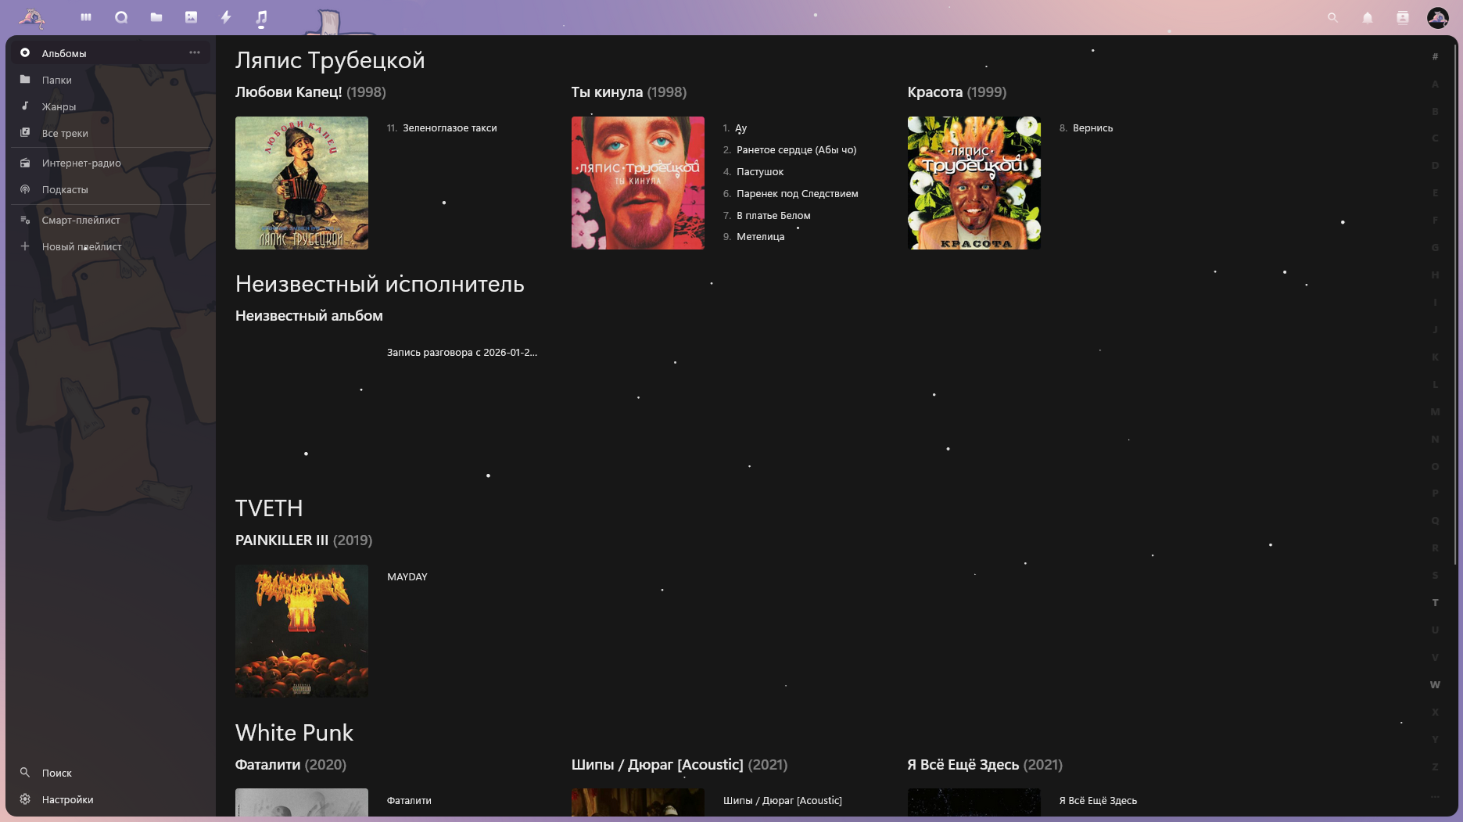Open the Dashboard grid icon
The image size is (1463, 822).
[86, 16]
